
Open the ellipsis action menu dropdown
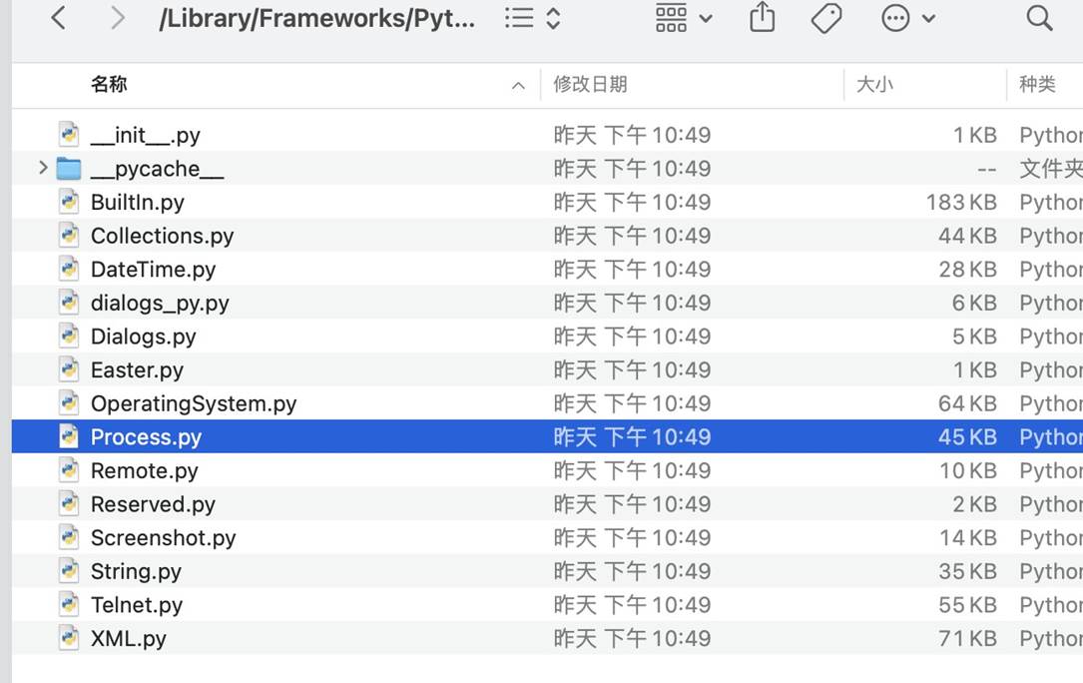tap(908, 18)
